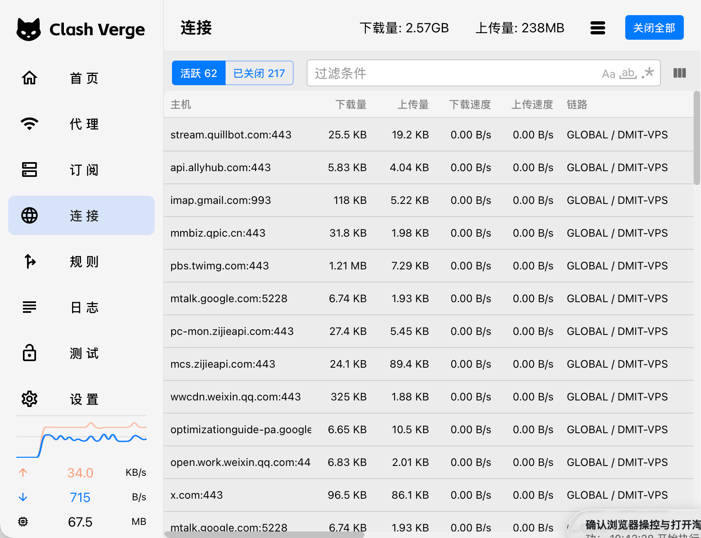This screenshot has height=538, width=701.
Task: Click the 67.5 MB memory value
Action: pos(80,522)
